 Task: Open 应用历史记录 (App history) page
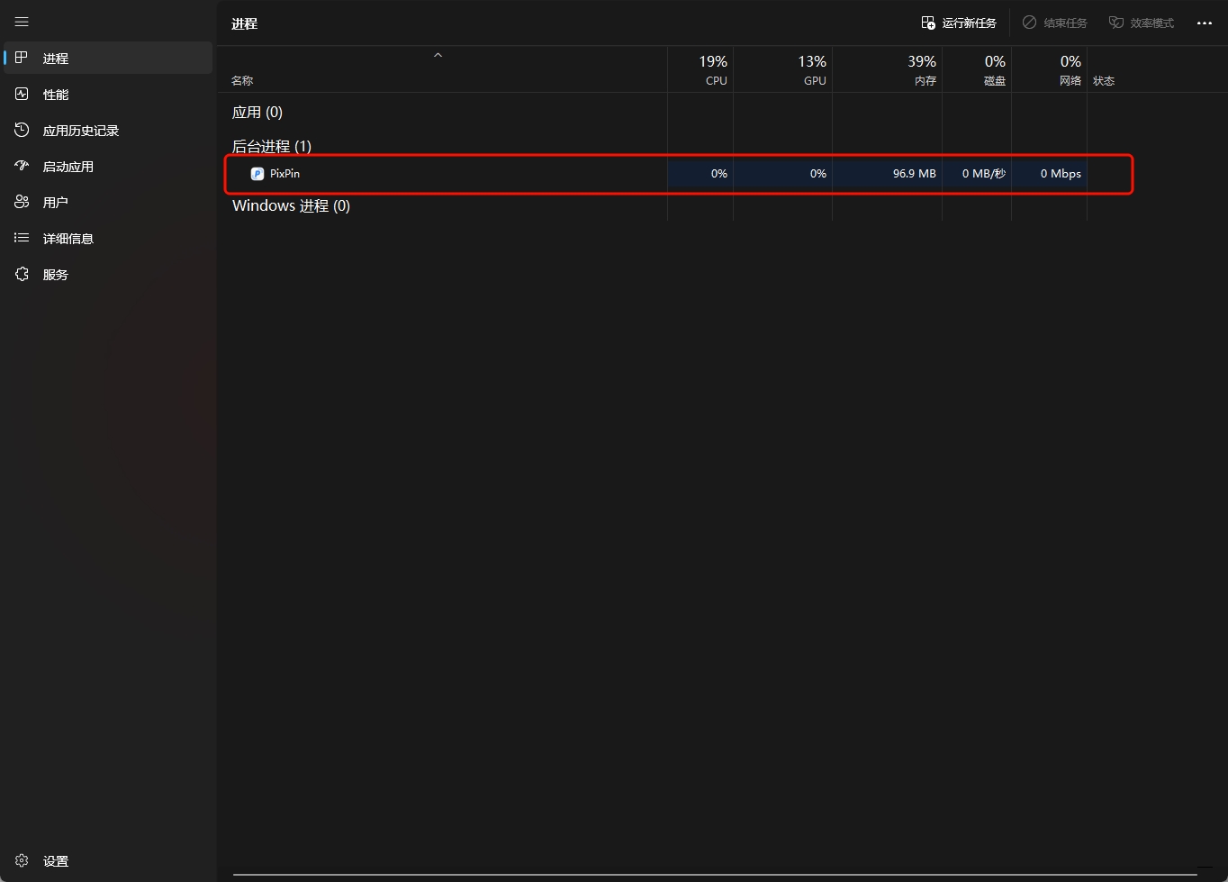point(80,131)
